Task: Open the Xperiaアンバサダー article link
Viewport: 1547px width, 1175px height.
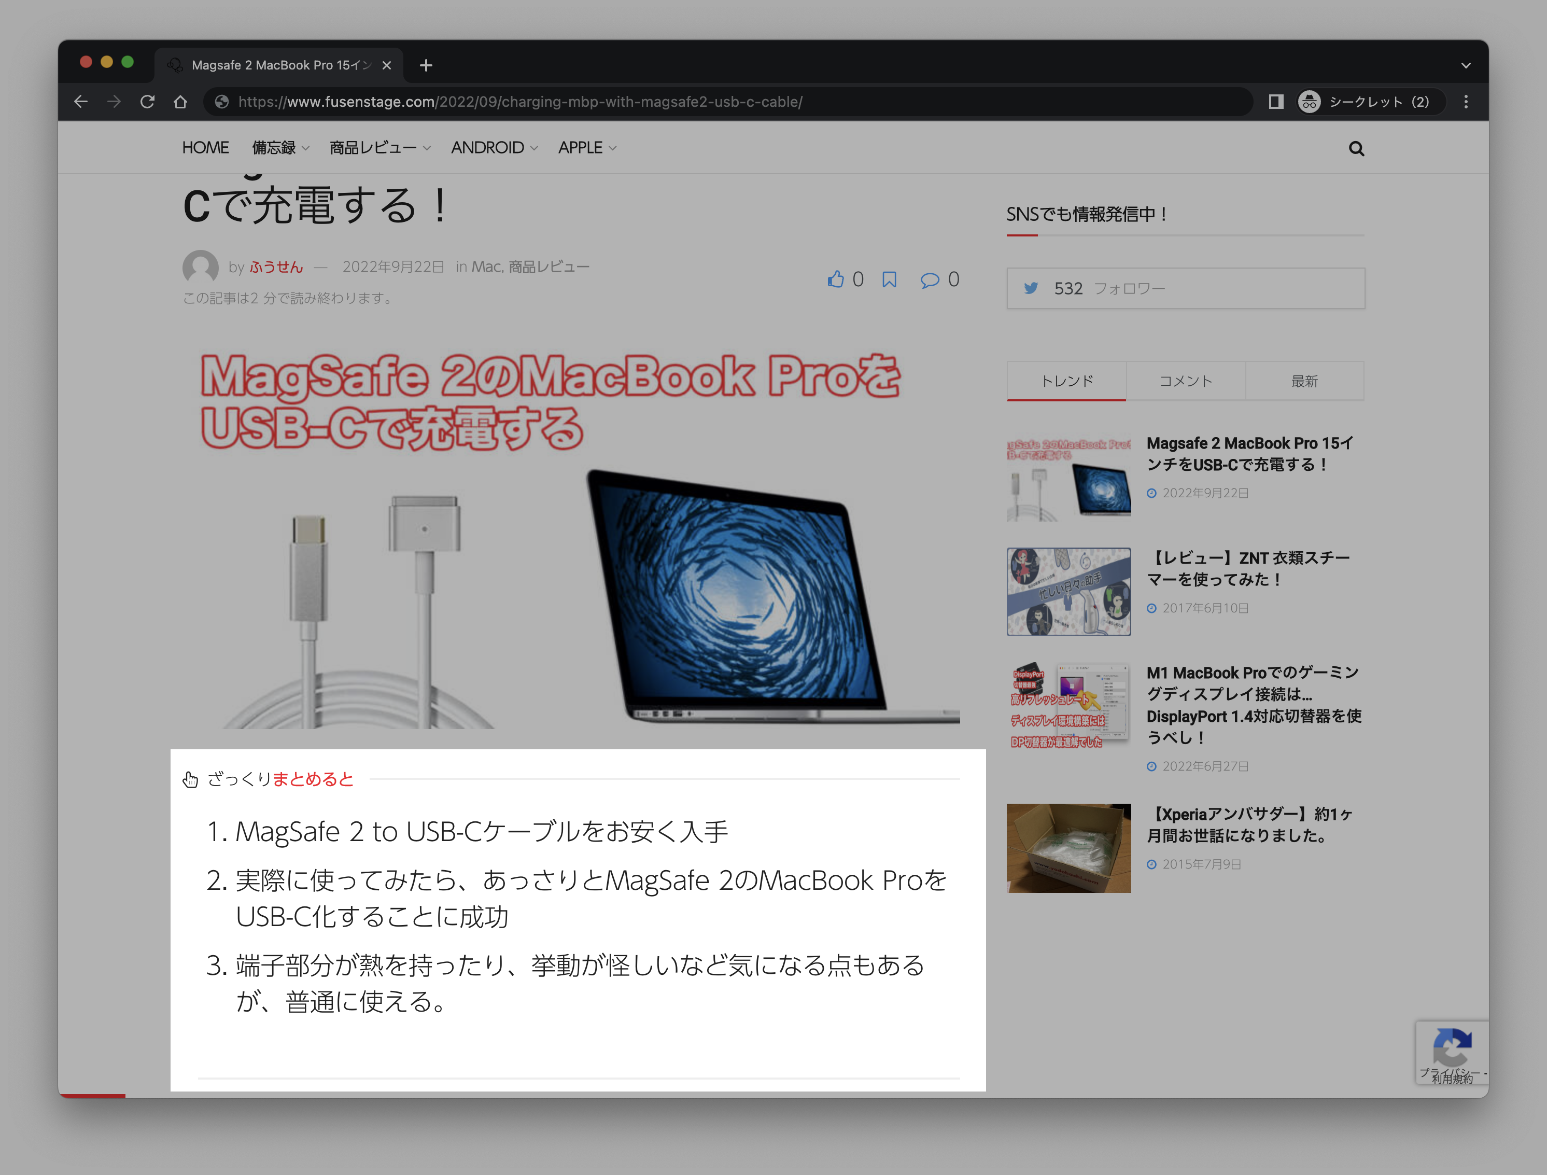Action: pos(1250,824)
